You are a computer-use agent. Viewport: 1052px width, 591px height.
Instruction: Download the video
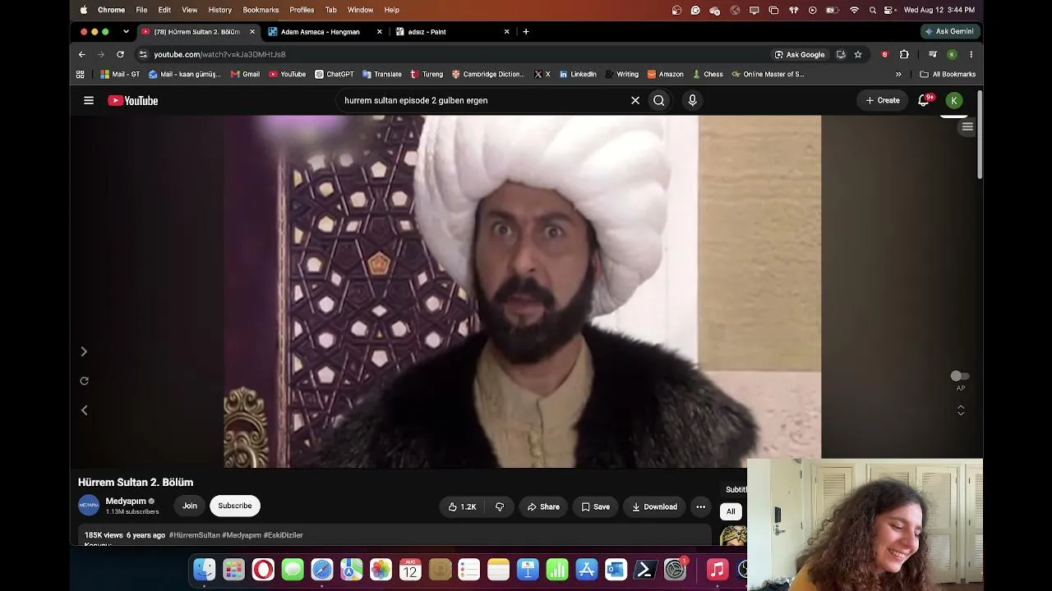(654, 506)
